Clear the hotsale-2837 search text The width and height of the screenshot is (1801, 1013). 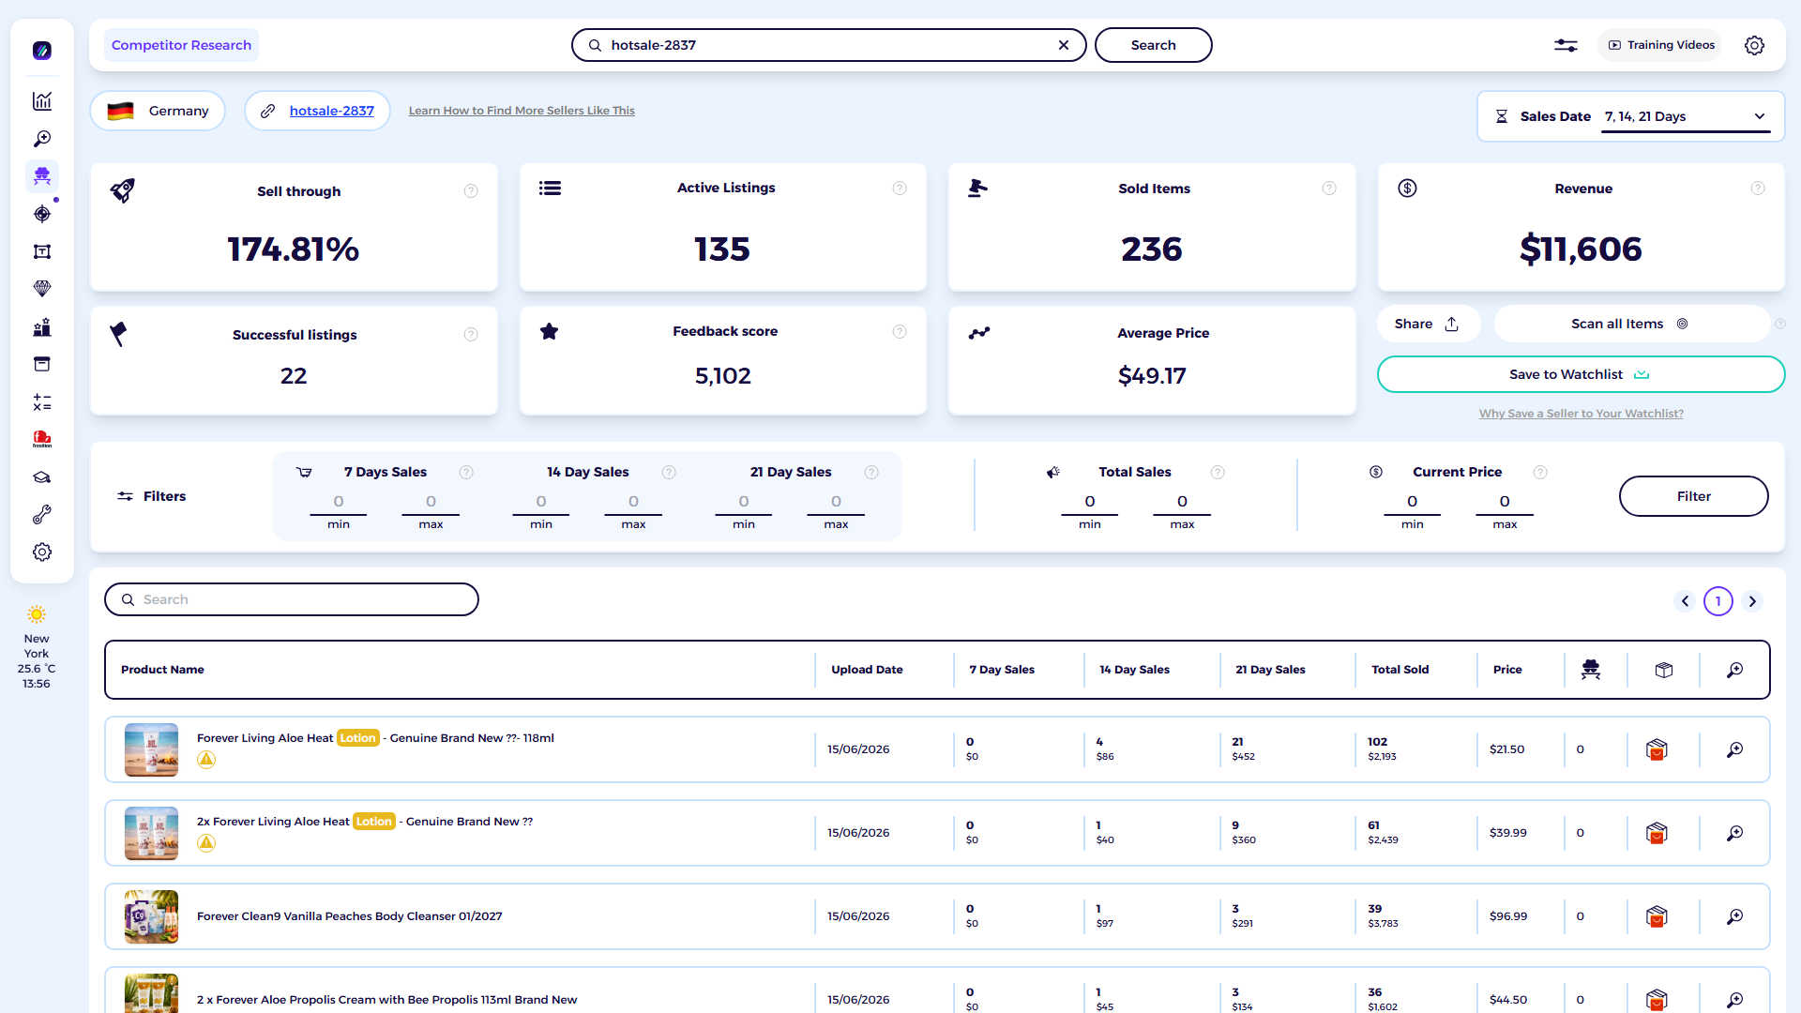pyautogui.click(x=1064, y=45)
